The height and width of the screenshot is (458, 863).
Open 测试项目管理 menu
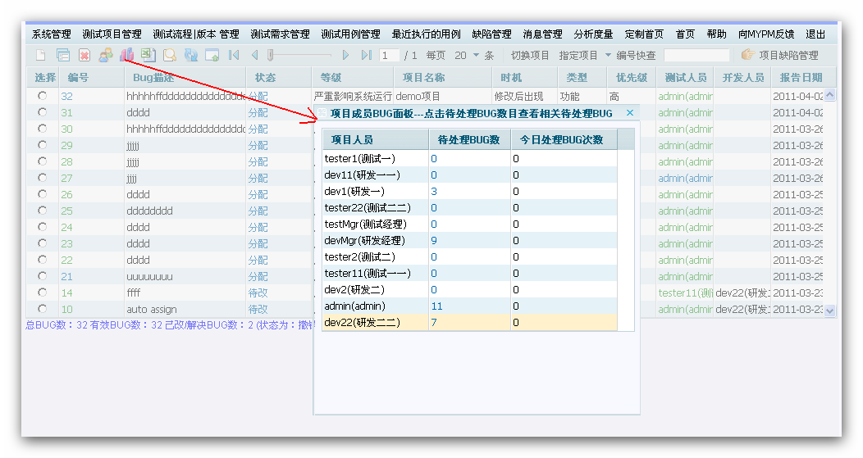coord(112,34)
